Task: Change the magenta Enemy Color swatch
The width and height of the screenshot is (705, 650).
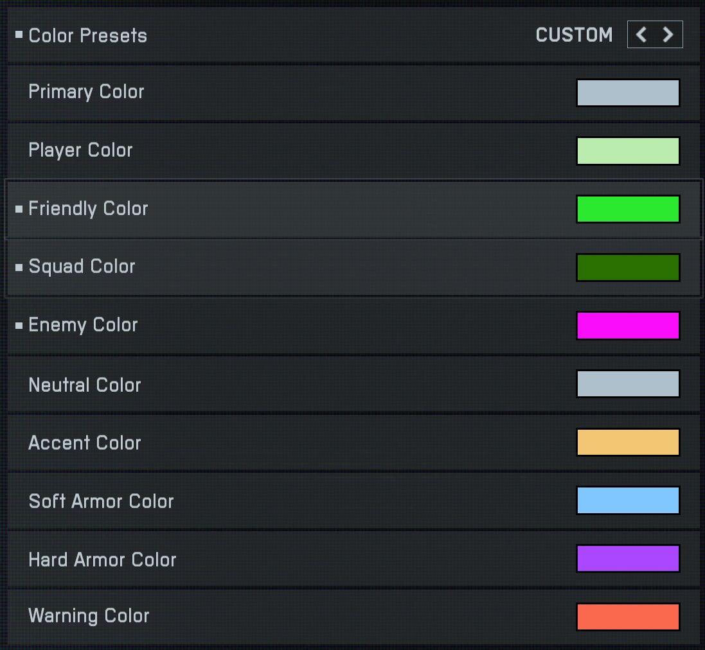Action: 628,326
